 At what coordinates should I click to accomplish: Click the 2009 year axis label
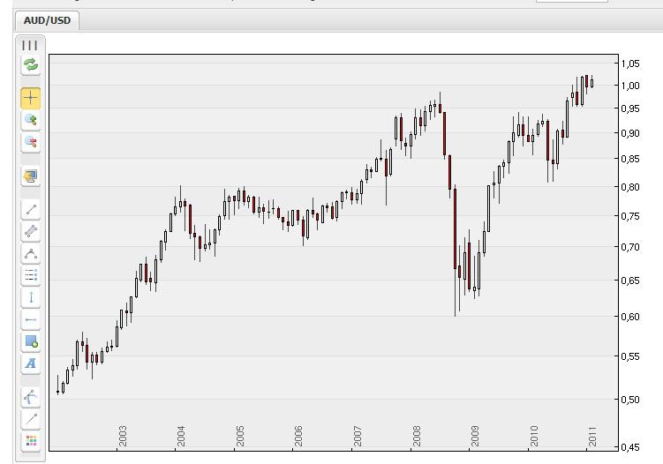[475, 436]
